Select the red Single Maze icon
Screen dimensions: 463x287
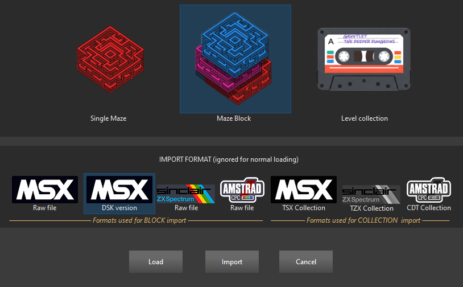click(x=110, y=59)
